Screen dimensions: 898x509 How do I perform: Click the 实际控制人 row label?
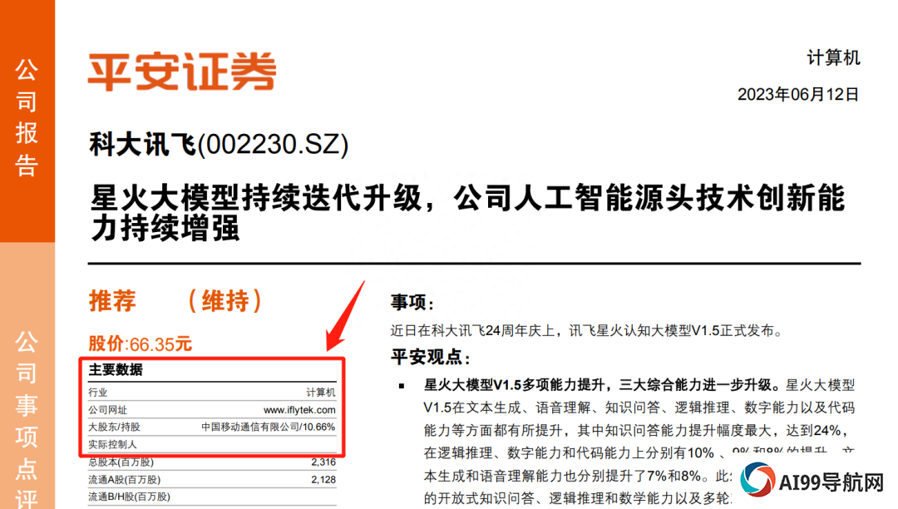(112, 444)
